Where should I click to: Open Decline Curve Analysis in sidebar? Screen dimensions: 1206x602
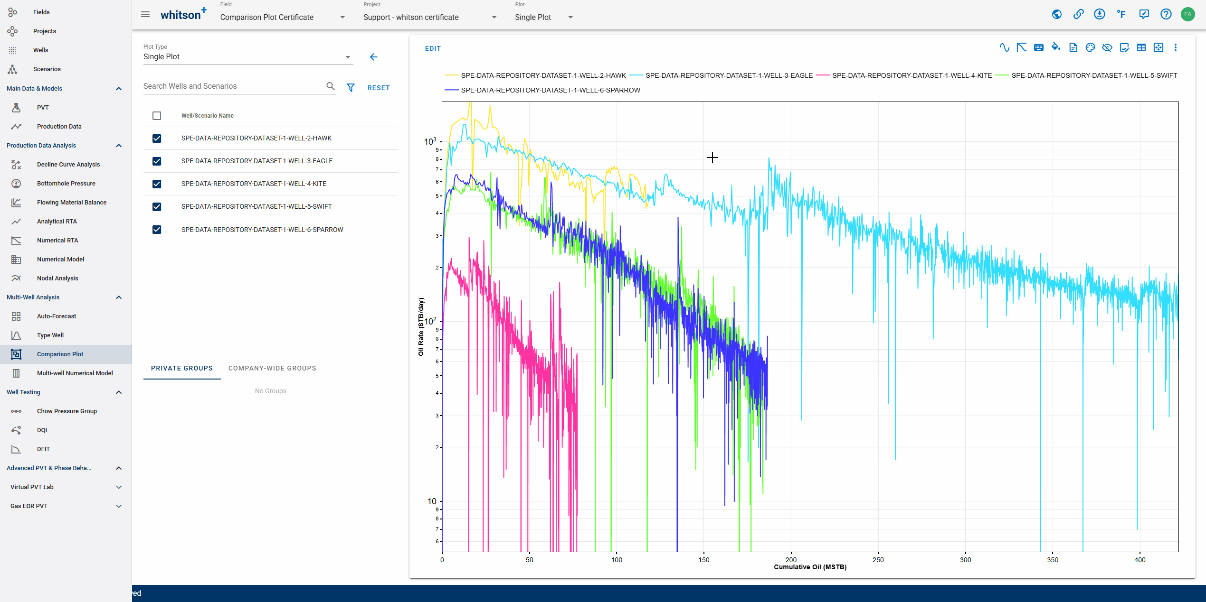click(66, 164)
